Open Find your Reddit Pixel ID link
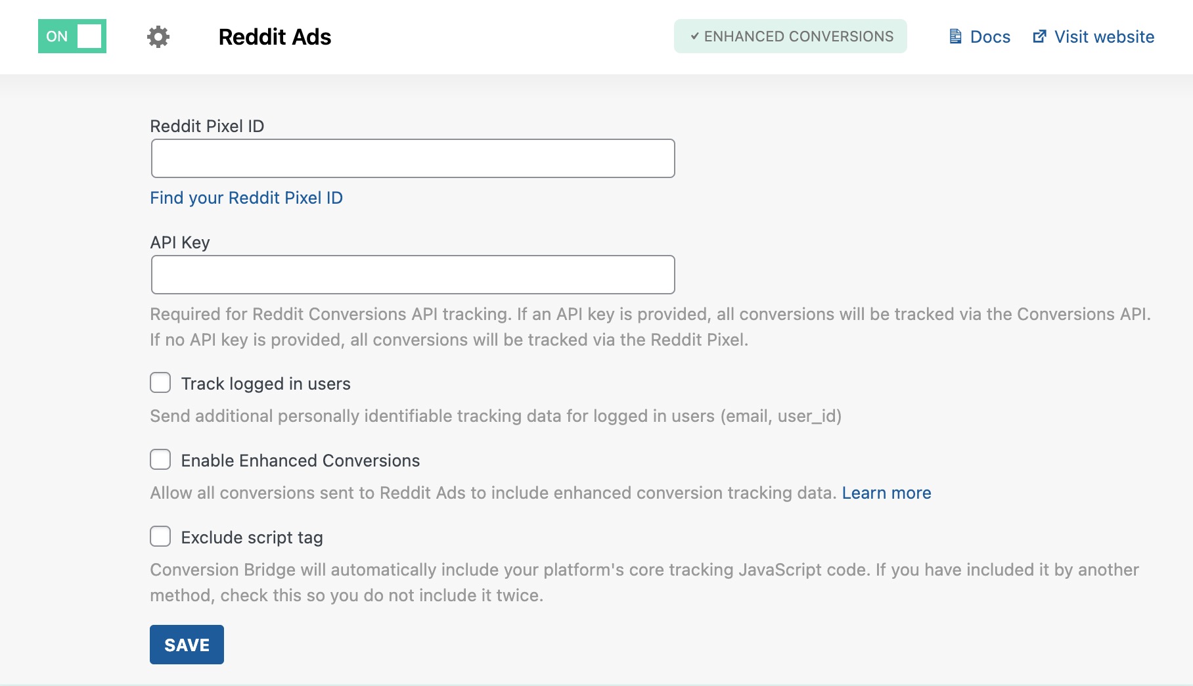Screen dimensions: 1193x686 [246, 197]
